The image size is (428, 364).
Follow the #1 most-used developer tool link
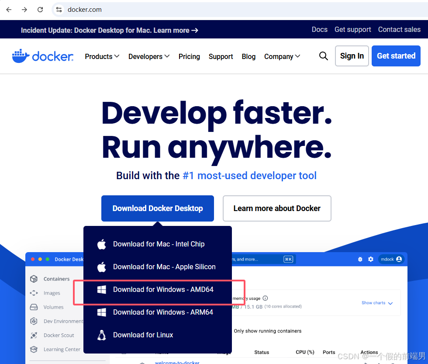pyautogui.click(x=249, y=176)
